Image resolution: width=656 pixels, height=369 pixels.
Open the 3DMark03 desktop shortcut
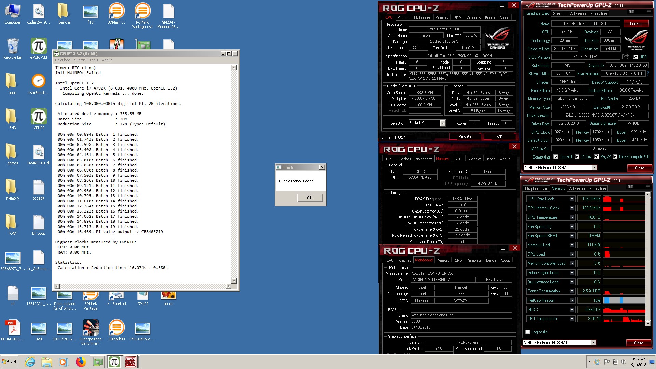click(117, 330)
